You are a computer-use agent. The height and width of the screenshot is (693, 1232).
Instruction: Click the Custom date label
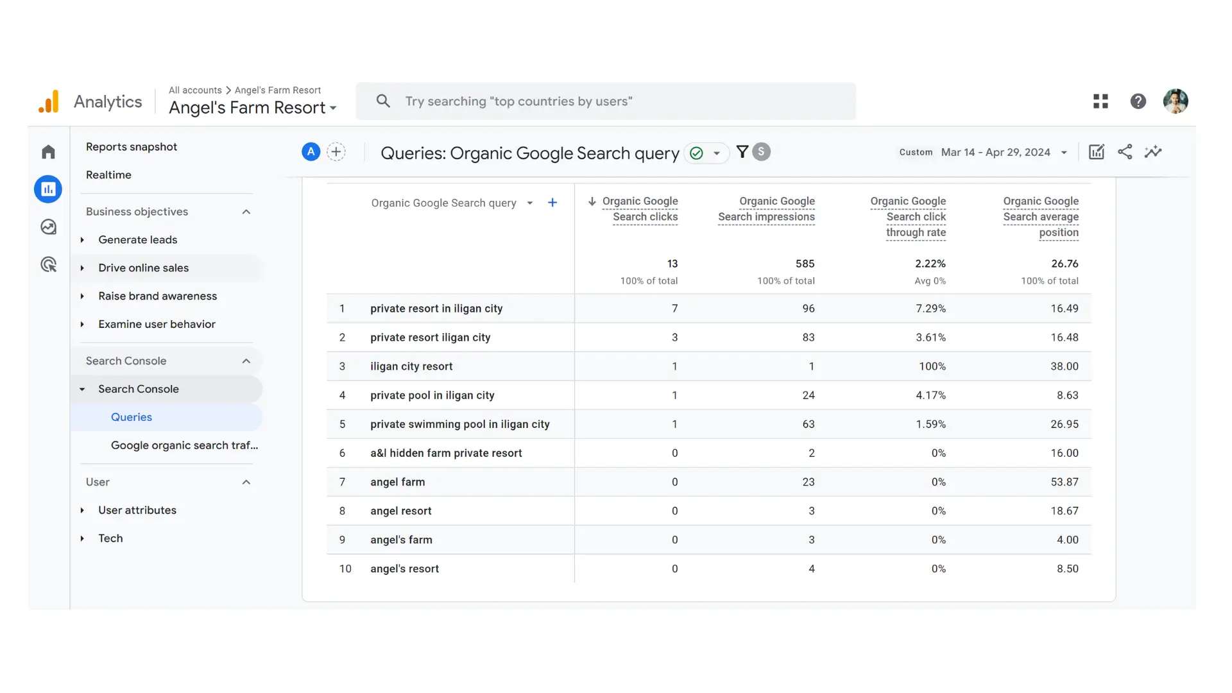tap(916, 152)
